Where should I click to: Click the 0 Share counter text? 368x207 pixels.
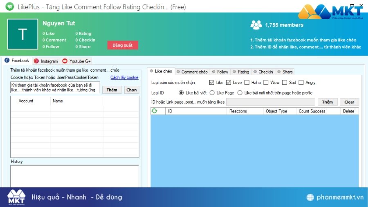point(83,47)
